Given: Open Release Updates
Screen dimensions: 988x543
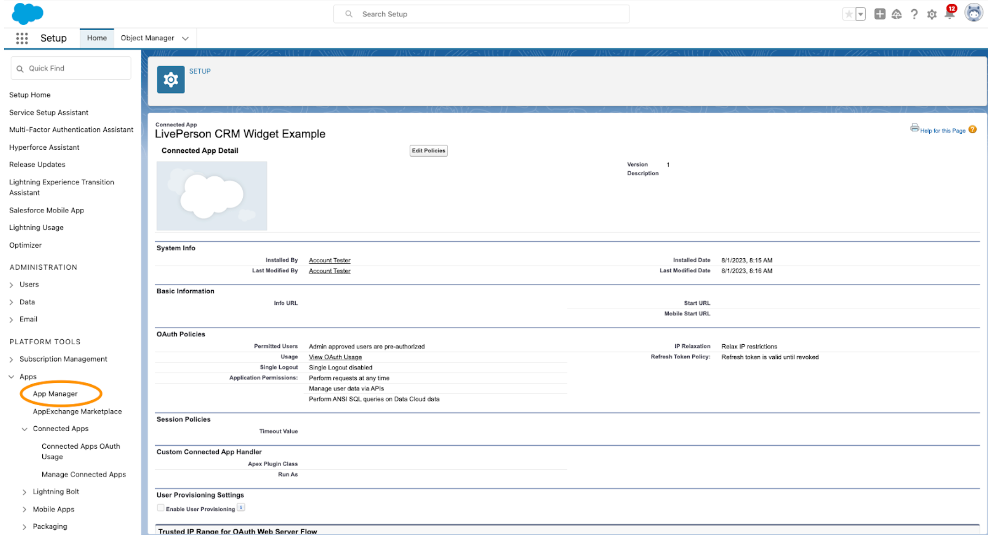Looking at the screenshot, I should pos(37,165).
